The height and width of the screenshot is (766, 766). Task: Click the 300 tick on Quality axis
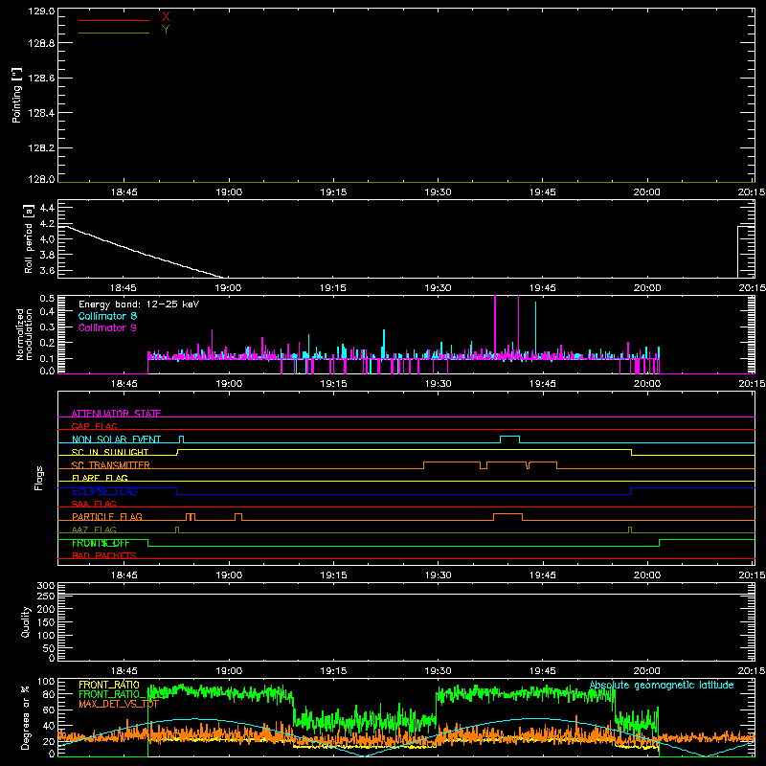(x=46, y=586)
